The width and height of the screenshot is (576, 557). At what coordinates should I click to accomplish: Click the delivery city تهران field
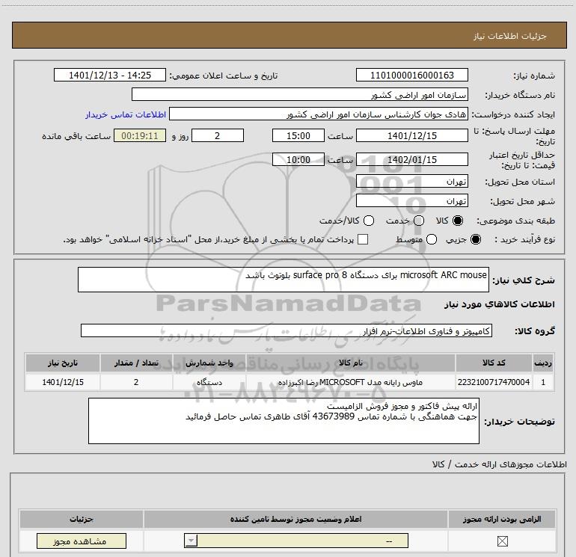point(411,201)
